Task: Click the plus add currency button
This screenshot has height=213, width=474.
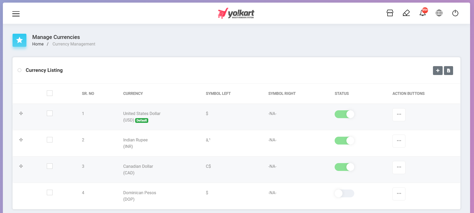Action: 438,71
